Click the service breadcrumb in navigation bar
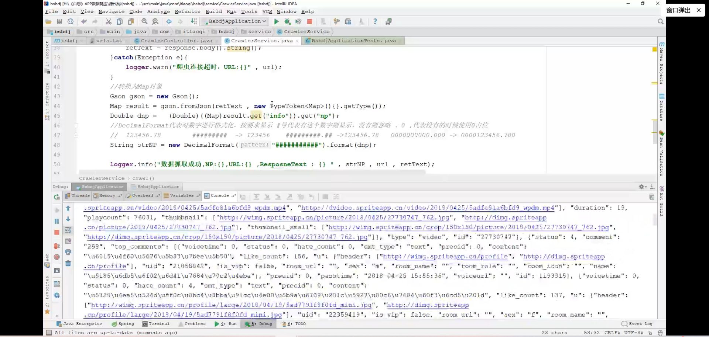 [256, 31]
